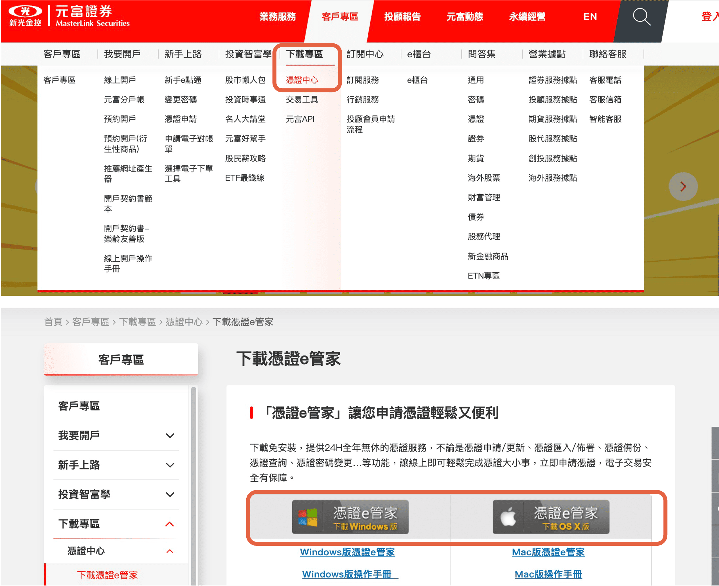Screen dimensions: 719x586
Task: Open 名人大講堂 menu link
Action: 245,119
